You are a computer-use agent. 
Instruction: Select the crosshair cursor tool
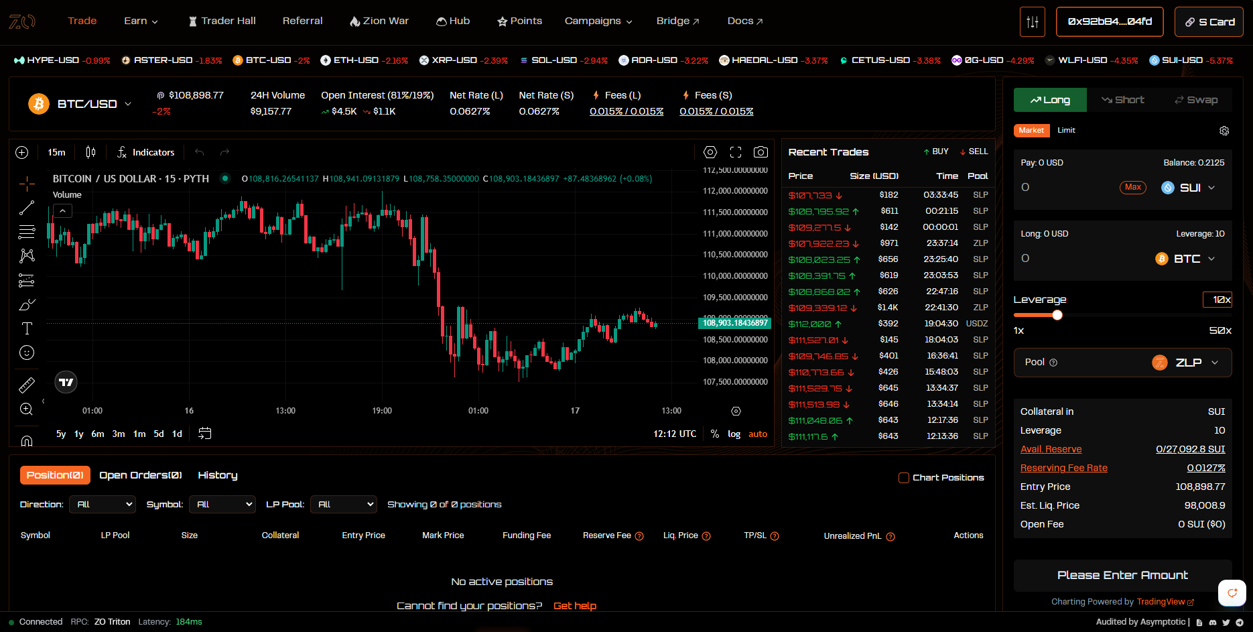(27, 183)
